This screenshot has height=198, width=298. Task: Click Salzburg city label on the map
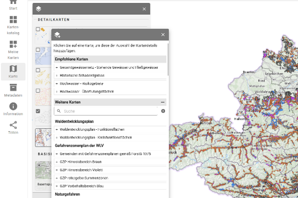tap(253, 110)
